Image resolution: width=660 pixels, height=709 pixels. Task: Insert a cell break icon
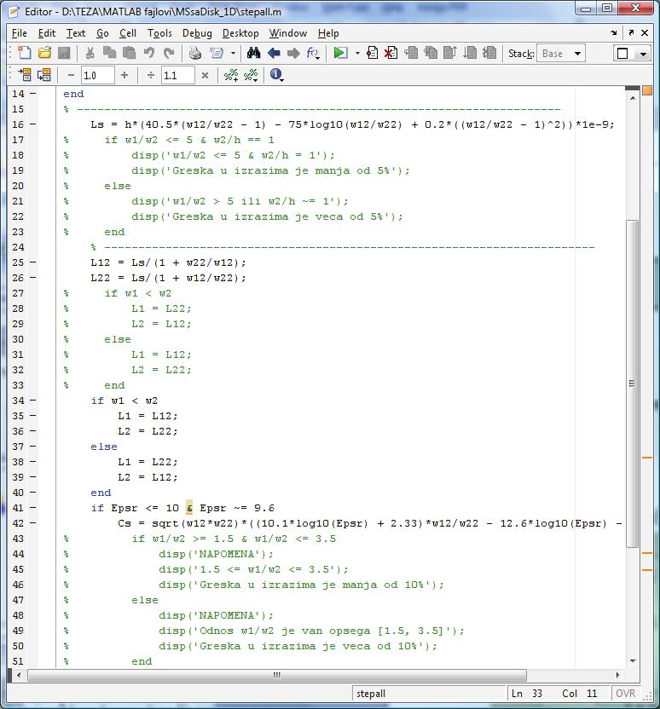pos(231,75)
